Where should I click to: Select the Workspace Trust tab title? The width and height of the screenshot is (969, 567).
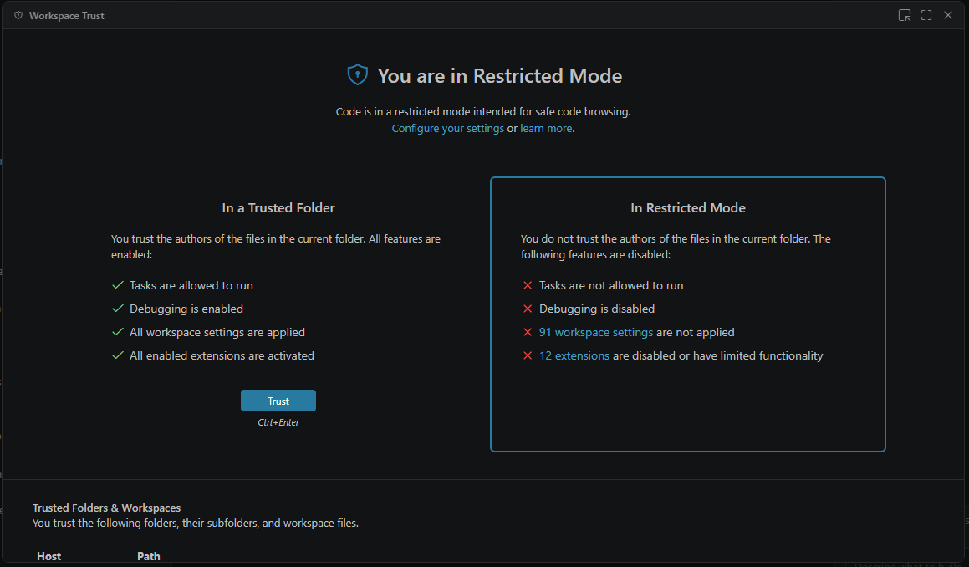pyautogui.click(x=67, y=15)
